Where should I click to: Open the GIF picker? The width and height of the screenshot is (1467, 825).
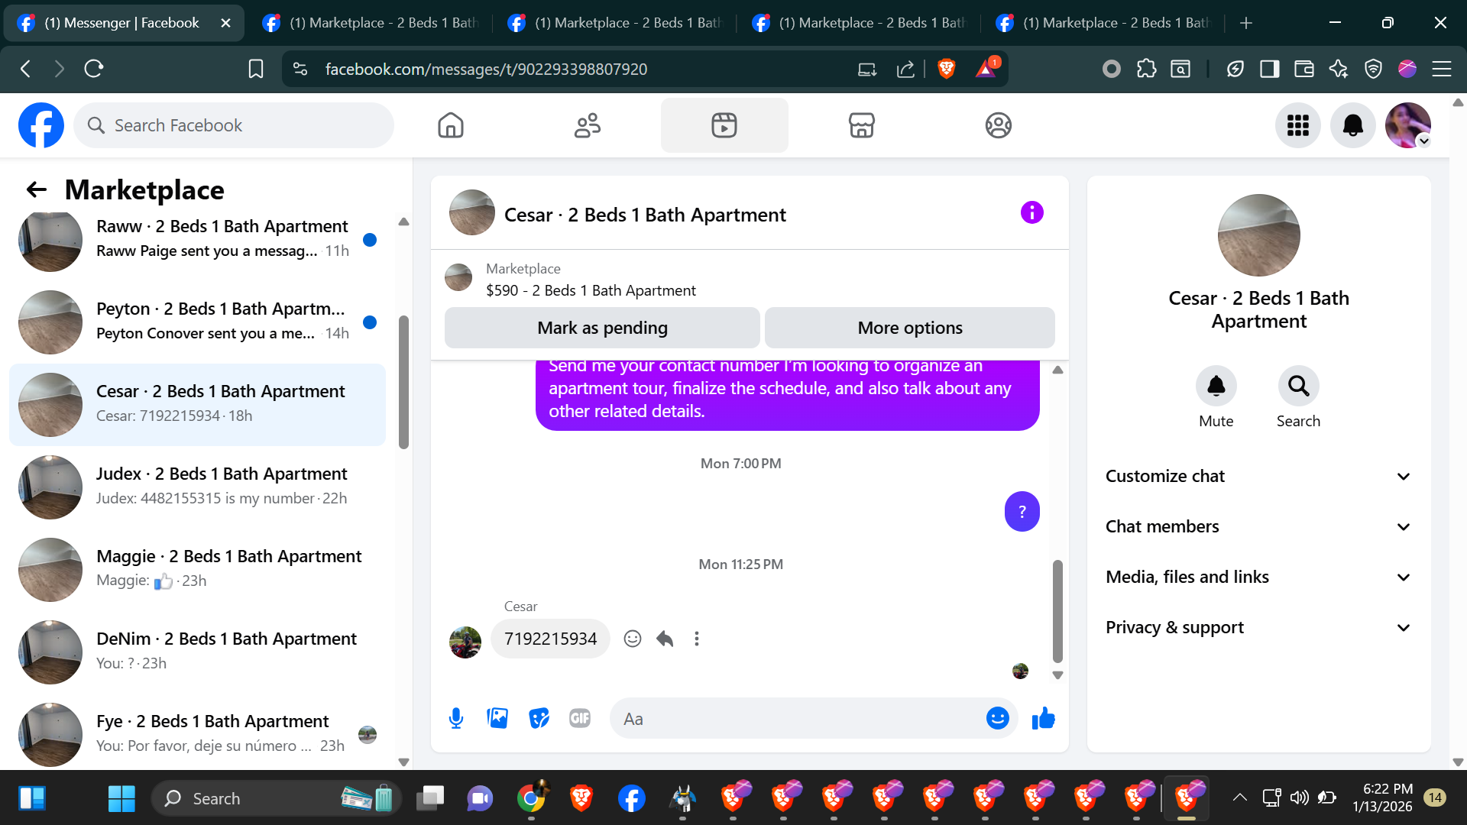click(580, 718)
